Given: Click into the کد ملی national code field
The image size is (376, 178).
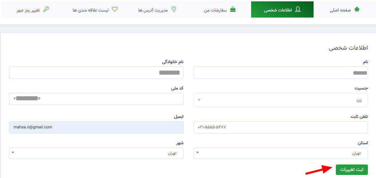Looking at the screenshot, I should pyautogui.click(x=97, y=99).
